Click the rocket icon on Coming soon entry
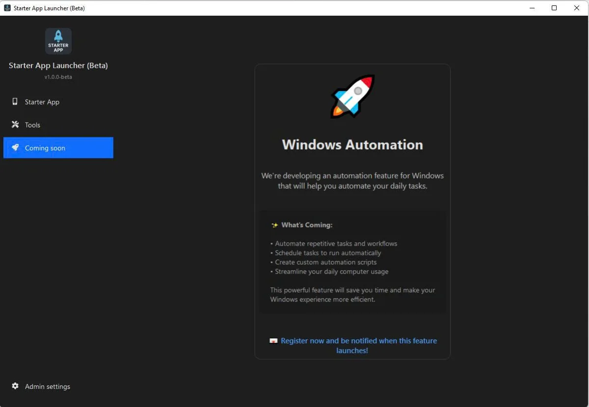 (x=15, y=148)
